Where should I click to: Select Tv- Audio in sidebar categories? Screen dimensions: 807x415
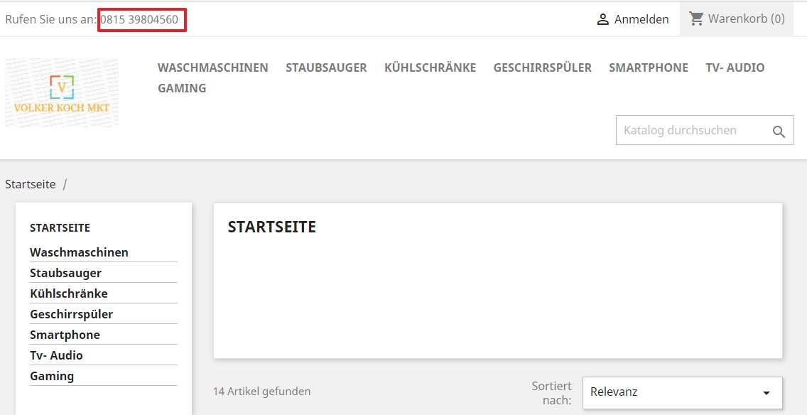click(56, 355)
